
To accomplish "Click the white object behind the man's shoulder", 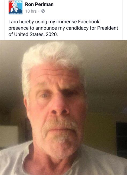I will point(9,137).
